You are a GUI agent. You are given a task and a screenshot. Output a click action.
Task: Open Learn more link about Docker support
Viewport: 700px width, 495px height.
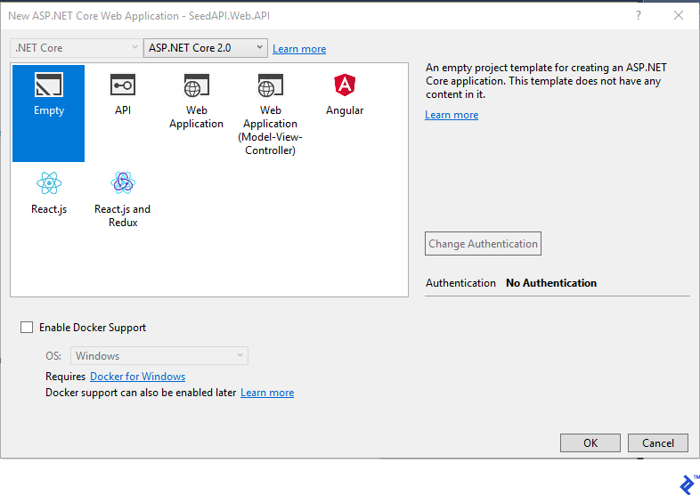coord(267,393)
